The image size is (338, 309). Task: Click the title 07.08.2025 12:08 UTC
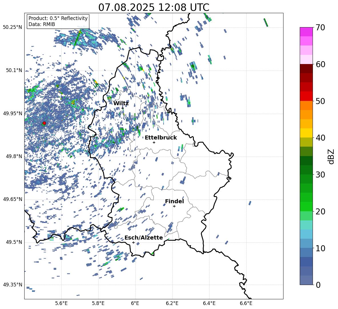[x=154, y=7]
